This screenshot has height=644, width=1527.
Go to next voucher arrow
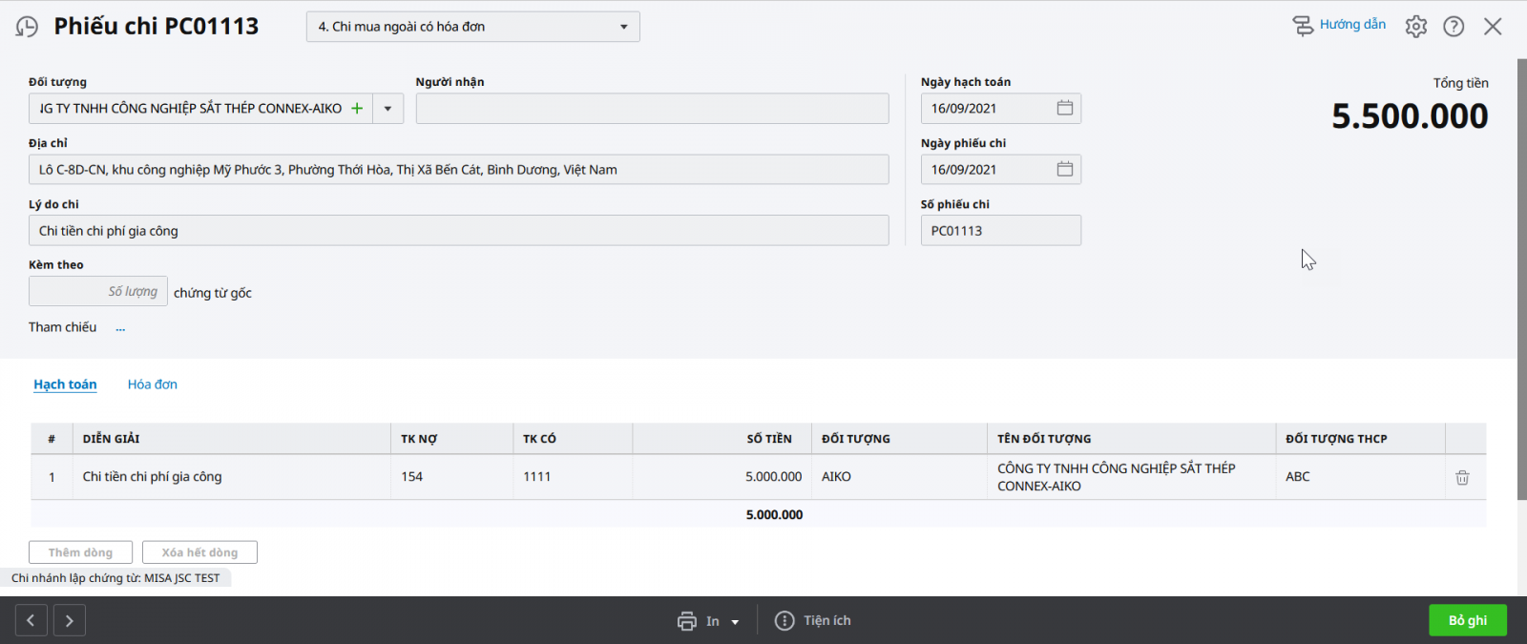pyautogui.click(x=69, y=621)
